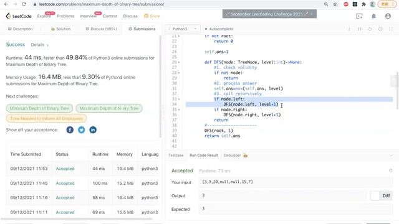View site info via the address bar padlock
399x224 pixels.
35,4
